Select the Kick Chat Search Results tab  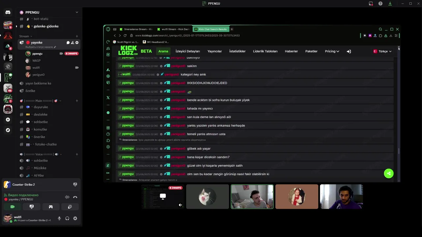(x=211, y=29)
